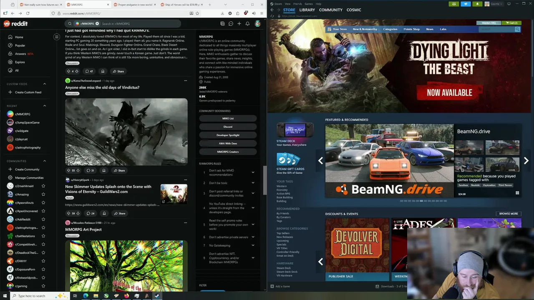Bookmark page with Firefox star icon
This screenshot has height=300, width=534.
[x=198, y=13]
